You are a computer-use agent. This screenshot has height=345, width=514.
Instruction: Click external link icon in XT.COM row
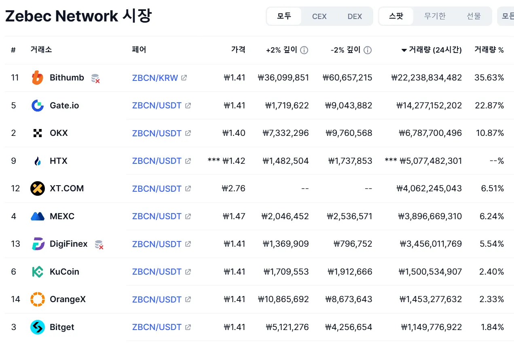click(188, 188)
